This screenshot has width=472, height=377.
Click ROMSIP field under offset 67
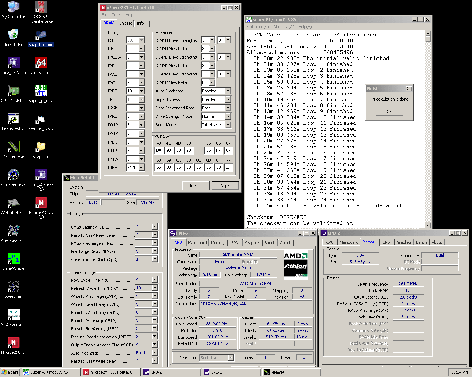click(x=228, y=150)
